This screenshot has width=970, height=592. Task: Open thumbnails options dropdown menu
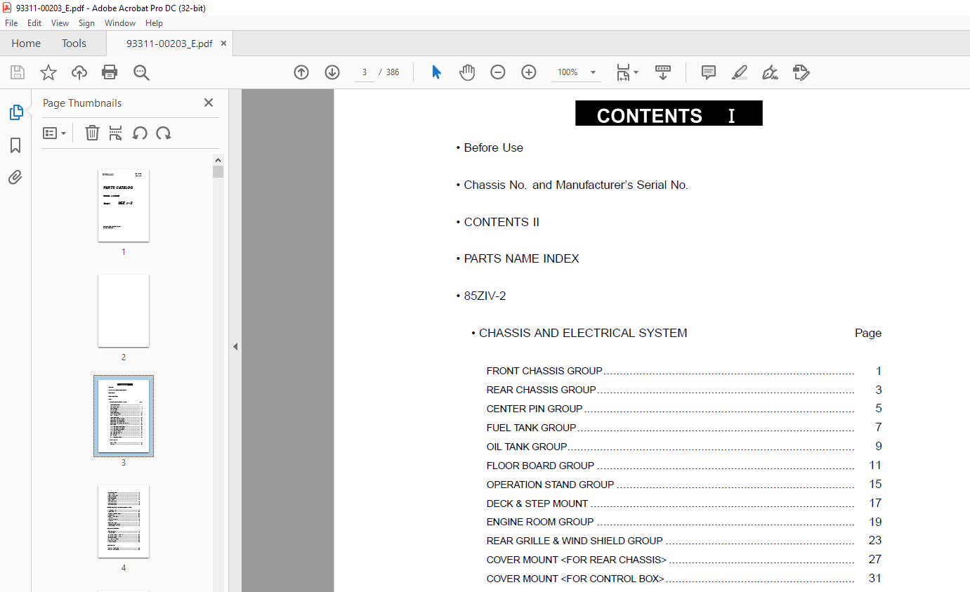click(55, 133)
